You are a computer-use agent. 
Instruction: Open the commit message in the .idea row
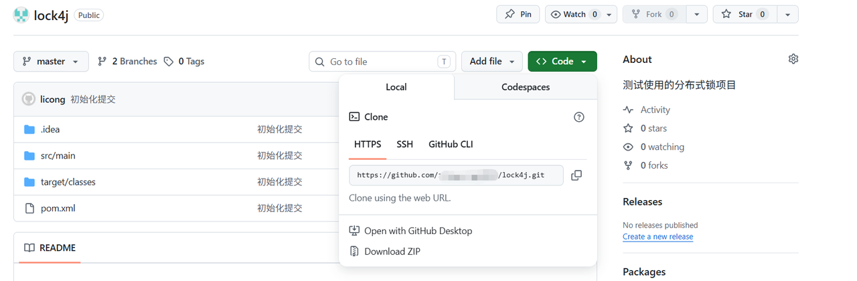pos(280,129)
